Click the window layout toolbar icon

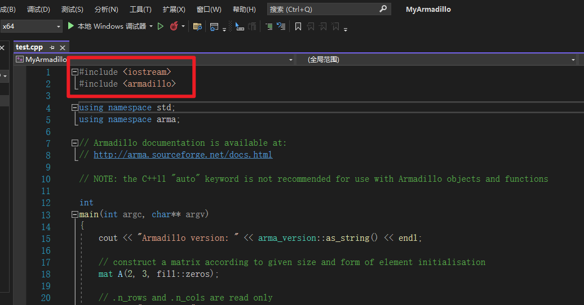pos(214,27)
